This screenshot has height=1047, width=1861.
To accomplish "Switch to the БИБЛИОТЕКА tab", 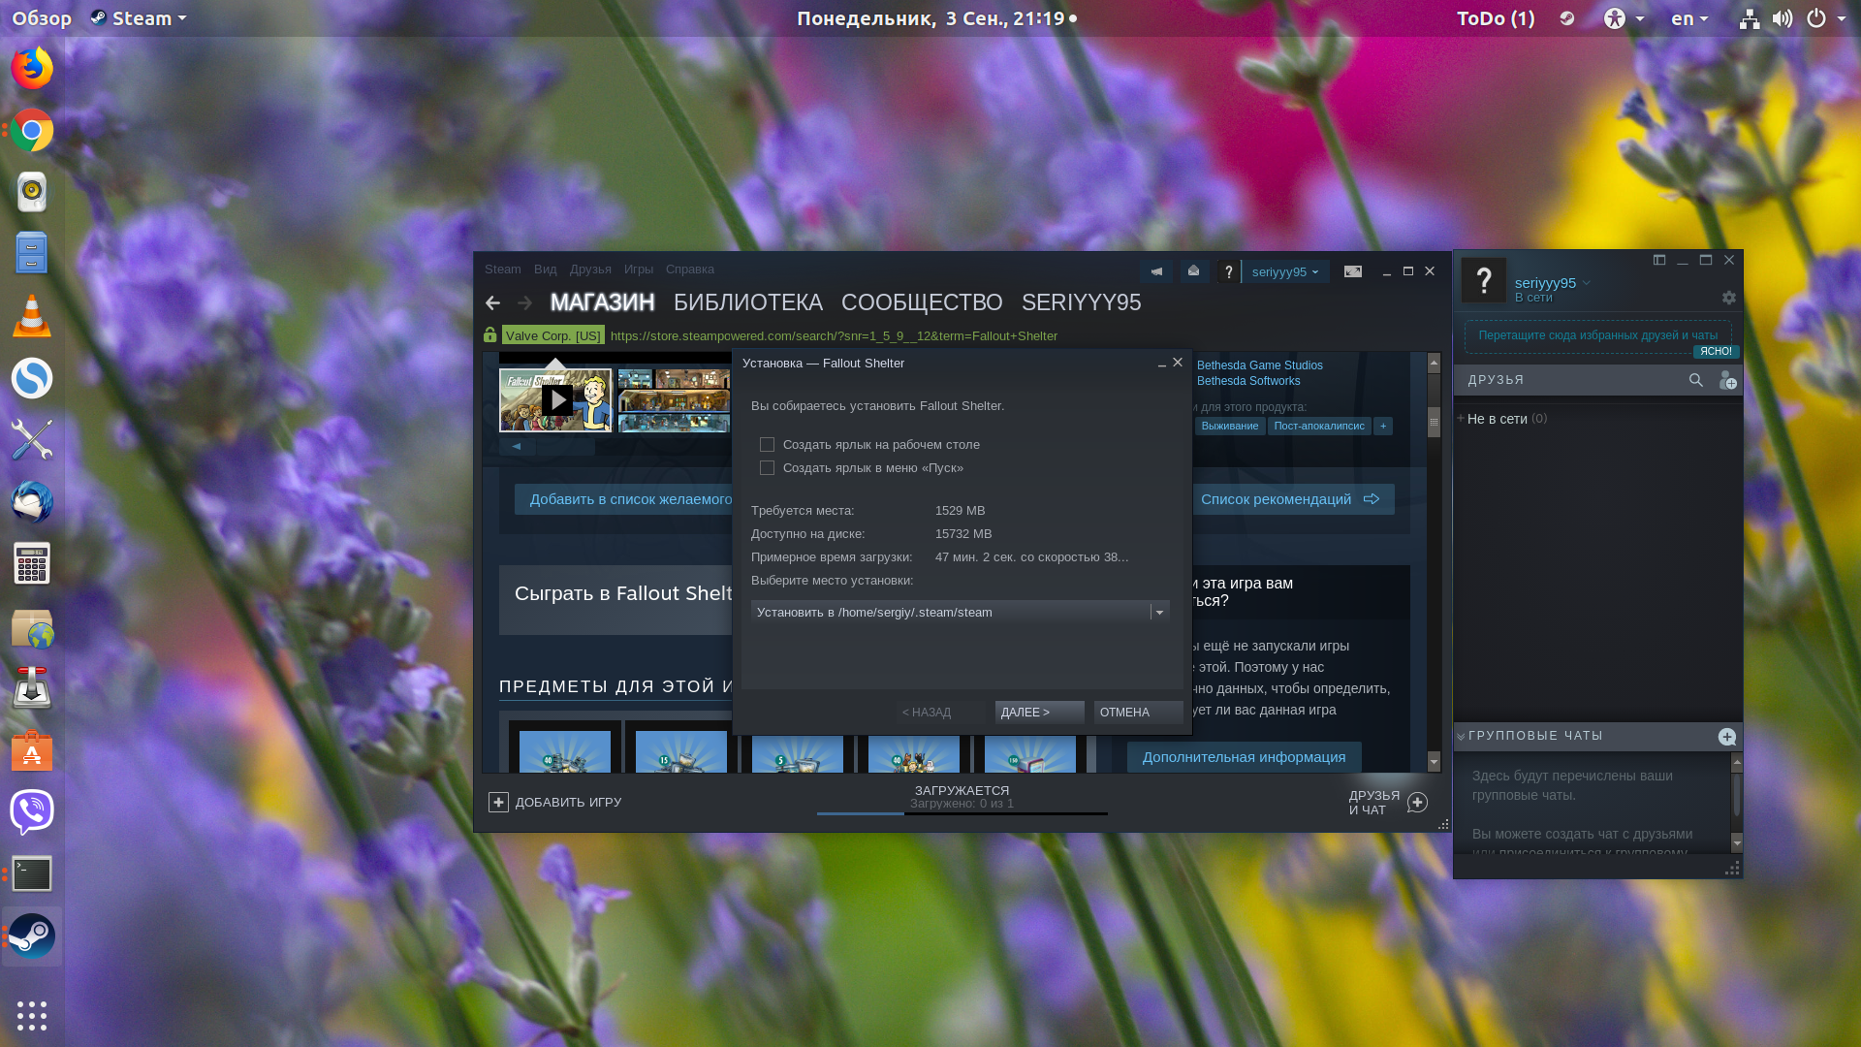I will tap(747, 302).
